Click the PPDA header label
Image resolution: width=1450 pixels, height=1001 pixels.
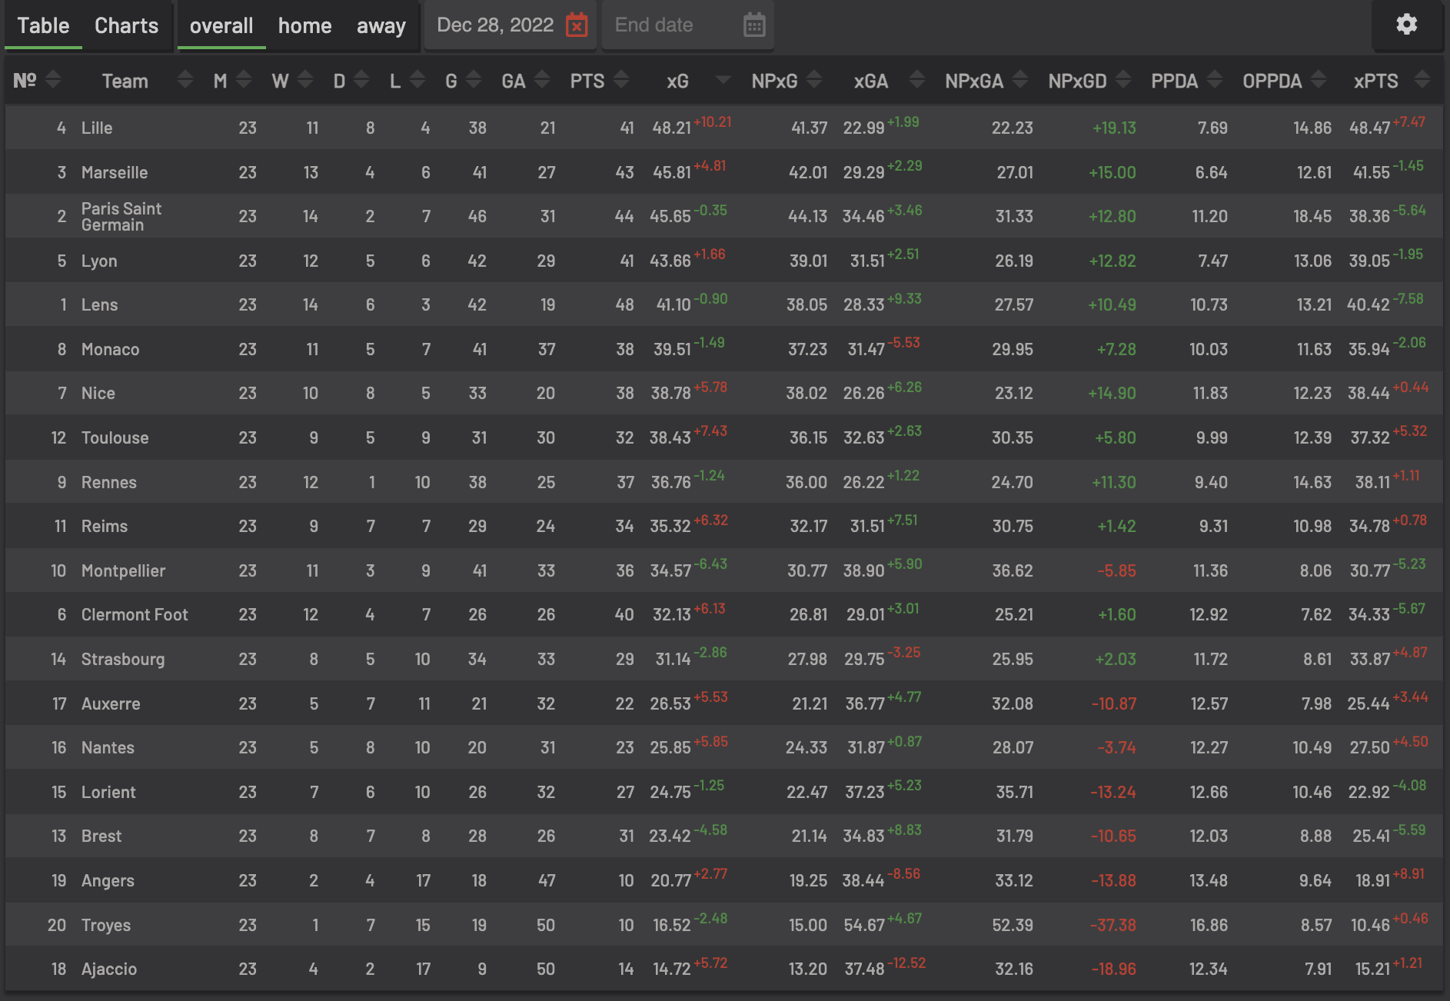[1174, 81]
